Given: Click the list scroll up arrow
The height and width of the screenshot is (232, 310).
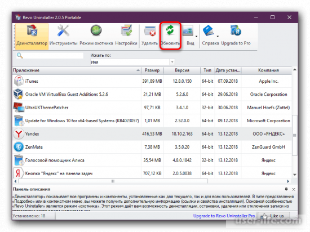Looking at the screenshot, I should [x=295, y=69].
